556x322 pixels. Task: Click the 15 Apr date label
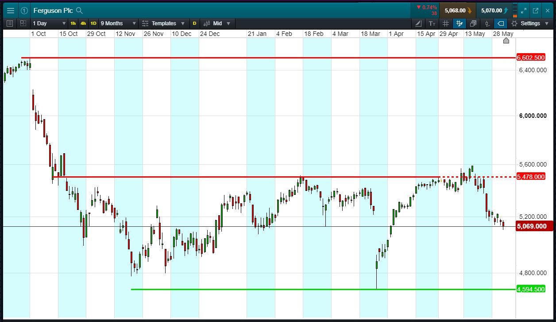426,34
